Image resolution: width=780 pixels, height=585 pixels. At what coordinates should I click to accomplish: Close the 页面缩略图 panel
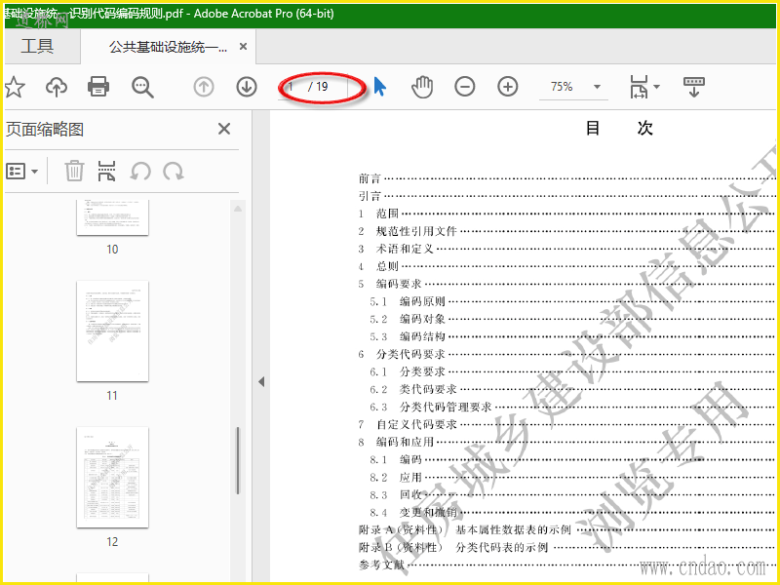[224, 129]
